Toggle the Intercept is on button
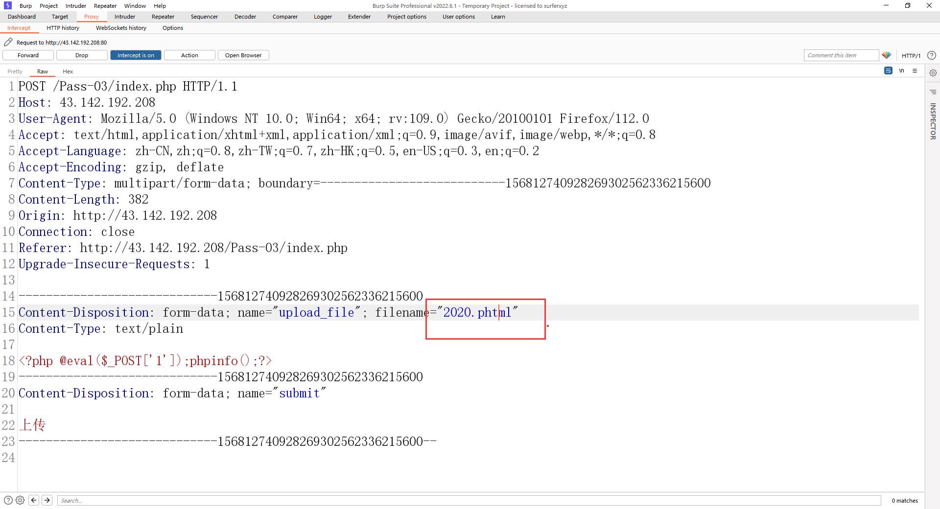The image size is (940, 509). tap(136, 55)
